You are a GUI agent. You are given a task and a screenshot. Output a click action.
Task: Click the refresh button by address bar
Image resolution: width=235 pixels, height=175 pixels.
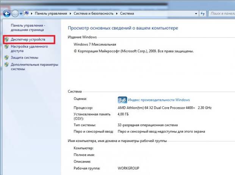pyautogui.click(x=203, y=14)
